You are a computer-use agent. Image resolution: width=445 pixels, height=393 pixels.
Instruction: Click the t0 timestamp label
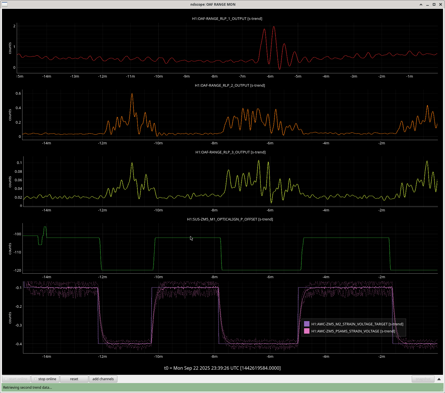[222, 368]
